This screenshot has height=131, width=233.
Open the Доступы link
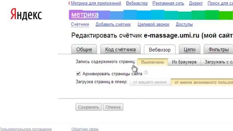coord(184,24)
